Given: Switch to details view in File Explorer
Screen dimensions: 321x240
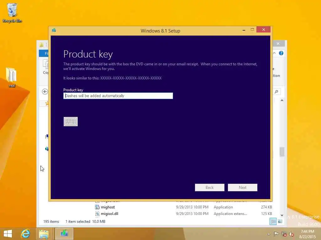Looking at the screenshot, I should [273, 222].
